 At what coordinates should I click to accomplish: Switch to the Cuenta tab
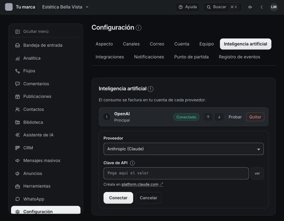click(182, 44)
